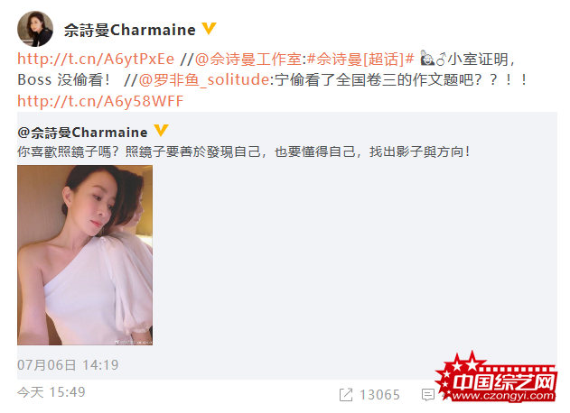
Task: Click the repost share icon
Action: click(346, 394)
